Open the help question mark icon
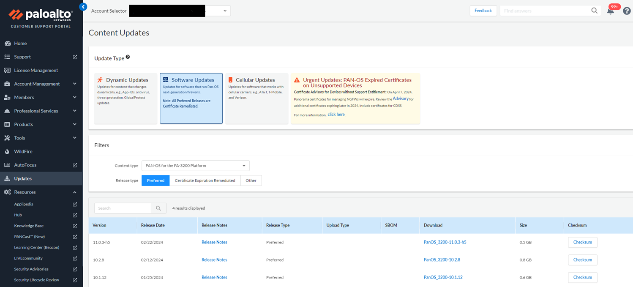 627,11
